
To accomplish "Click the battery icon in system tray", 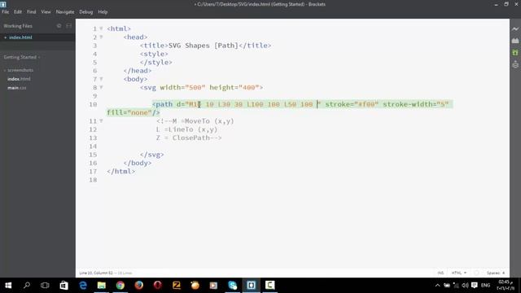I will coord(447,286).
